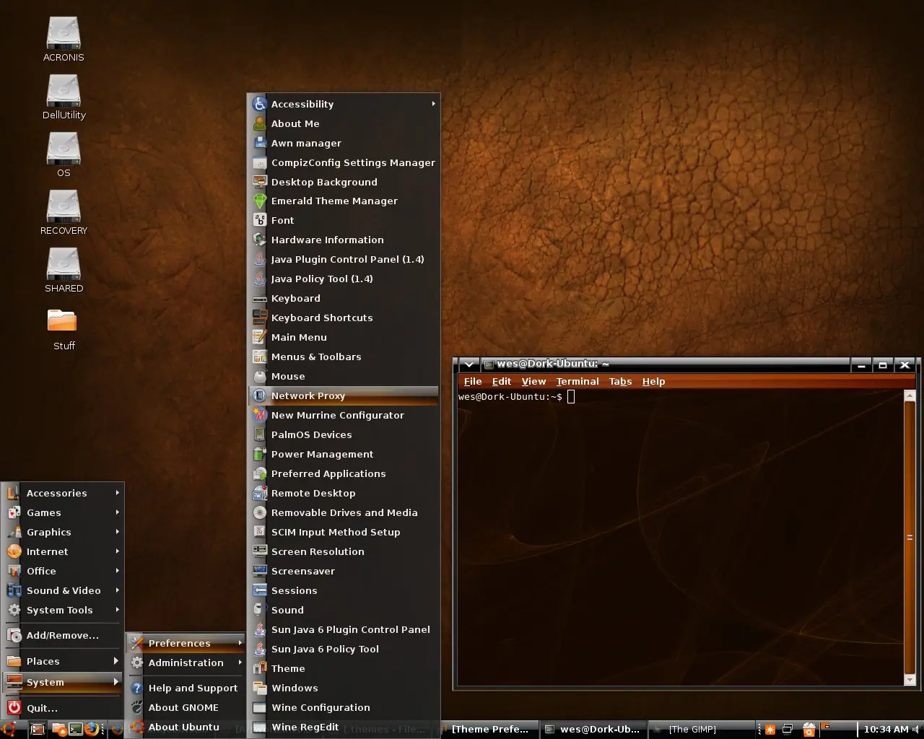Open terminal Edit menu
This screenshot has width=924, height=739.
(502, 382)
